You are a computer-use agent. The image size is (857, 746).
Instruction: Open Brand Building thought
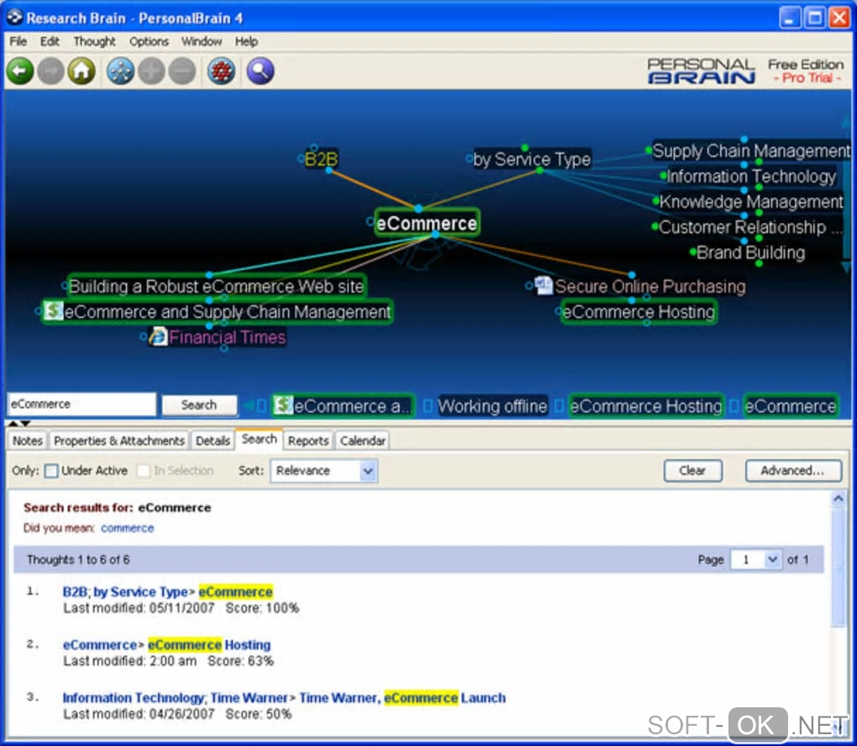point(750,252)
